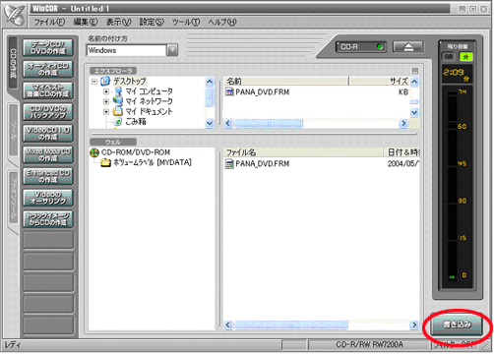
Task: Open the 設定(S) menu
Action: point(152,22)
